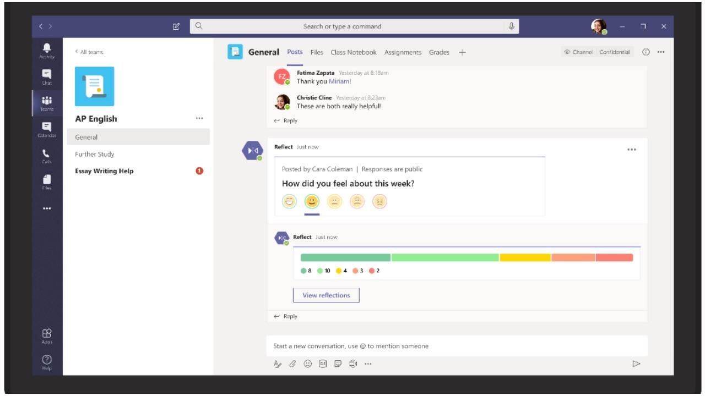Click the Essay Writing Help notification badge
The image size is (705, 396).
(x=199, y=171)
